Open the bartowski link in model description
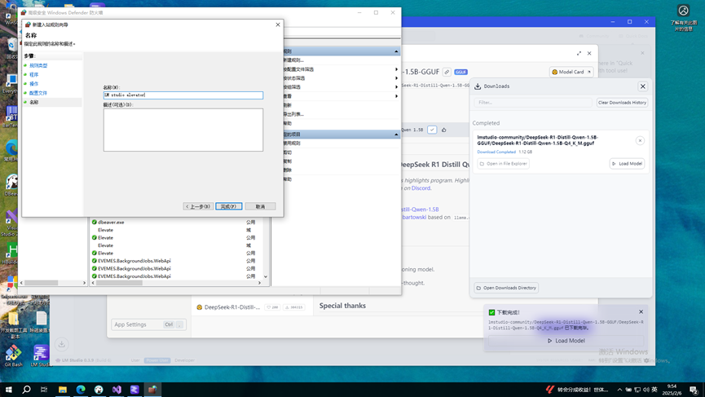 tap(414, 217)
